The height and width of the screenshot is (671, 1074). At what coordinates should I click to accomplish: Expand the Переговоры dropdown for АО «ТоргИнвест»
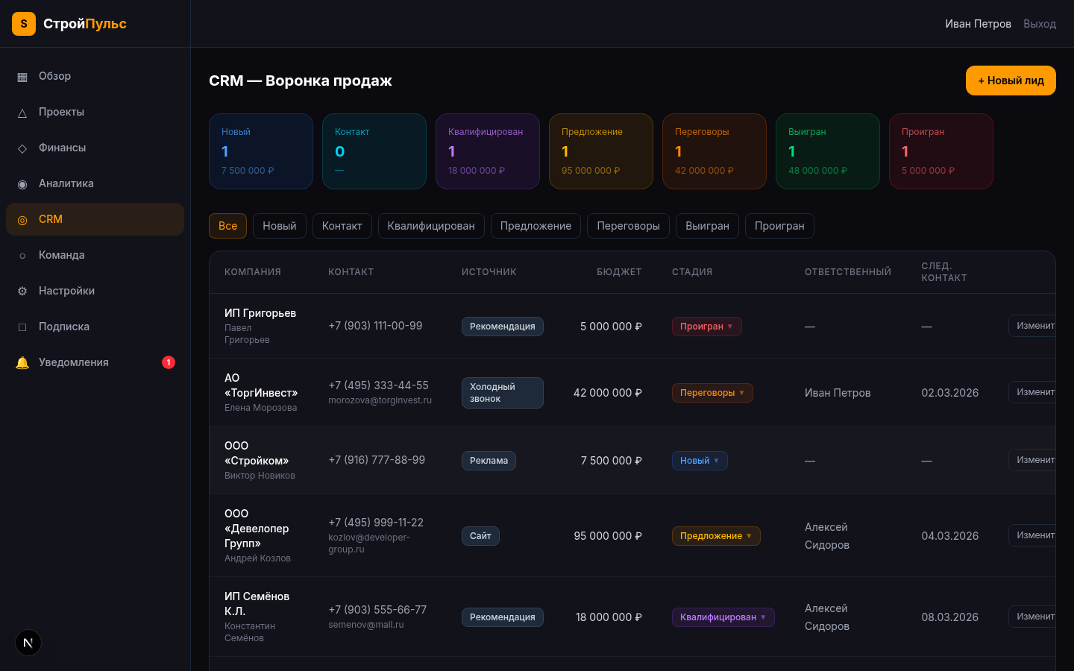[x=712, y=392]
